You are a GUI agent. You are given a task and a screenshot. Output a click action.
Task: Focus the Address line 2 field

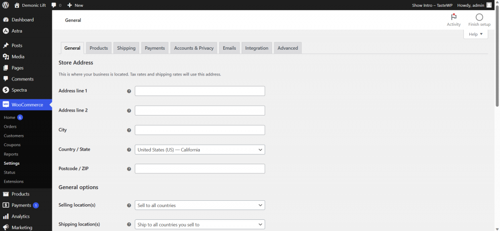tap(200, 111)
